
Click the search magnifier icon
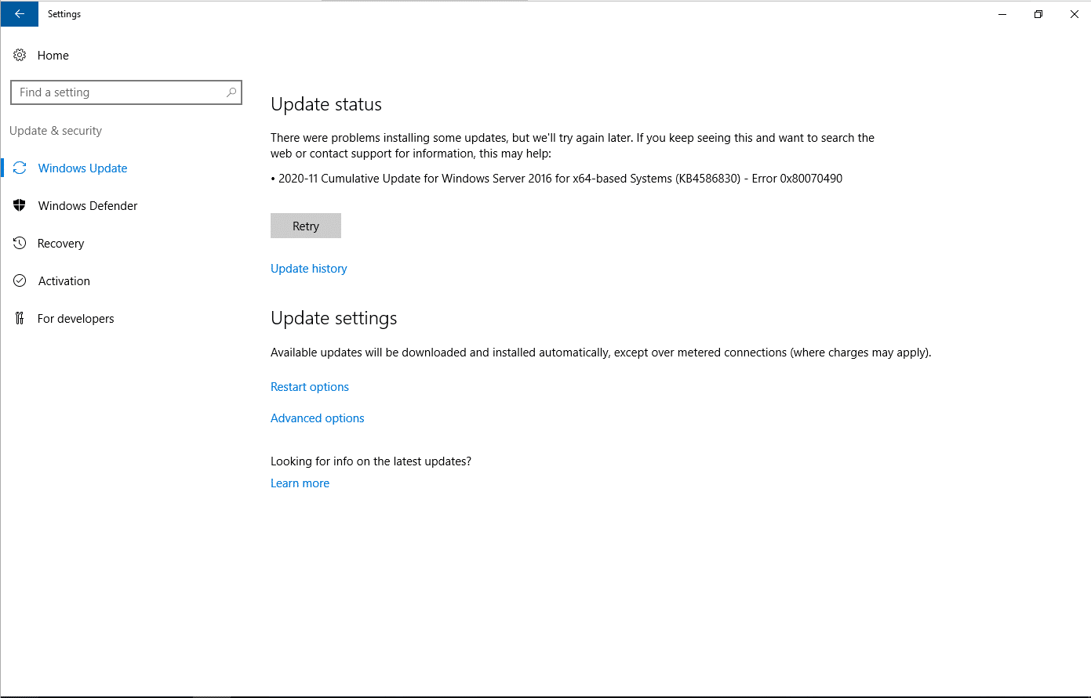pyautogui.click(x=231, y=92)
